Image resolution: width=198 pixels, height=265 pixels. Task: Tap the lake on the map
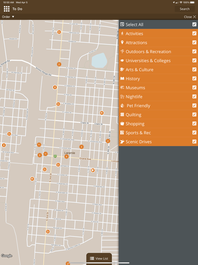(x=99, y=60)
